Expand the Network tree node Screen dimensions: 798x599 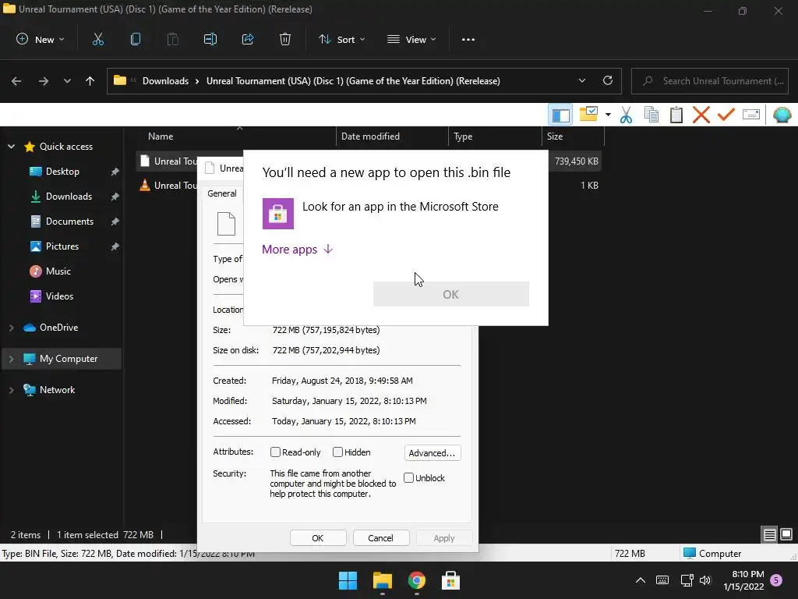coord(11,390)
